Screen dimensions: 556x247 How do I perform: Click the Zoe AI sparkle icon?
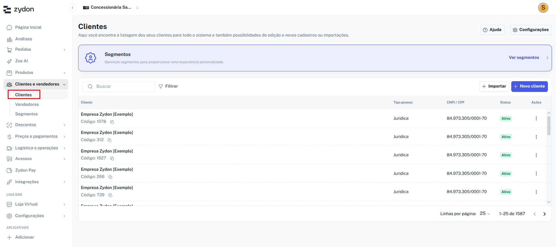click(x=9, y=61)
